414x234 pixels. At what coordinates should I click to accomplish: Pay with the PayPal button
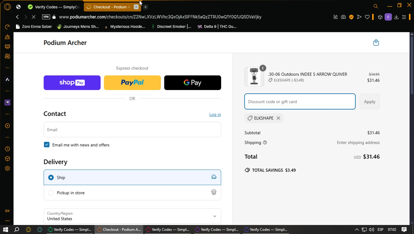pyautogui.click(x=132, y=83)
